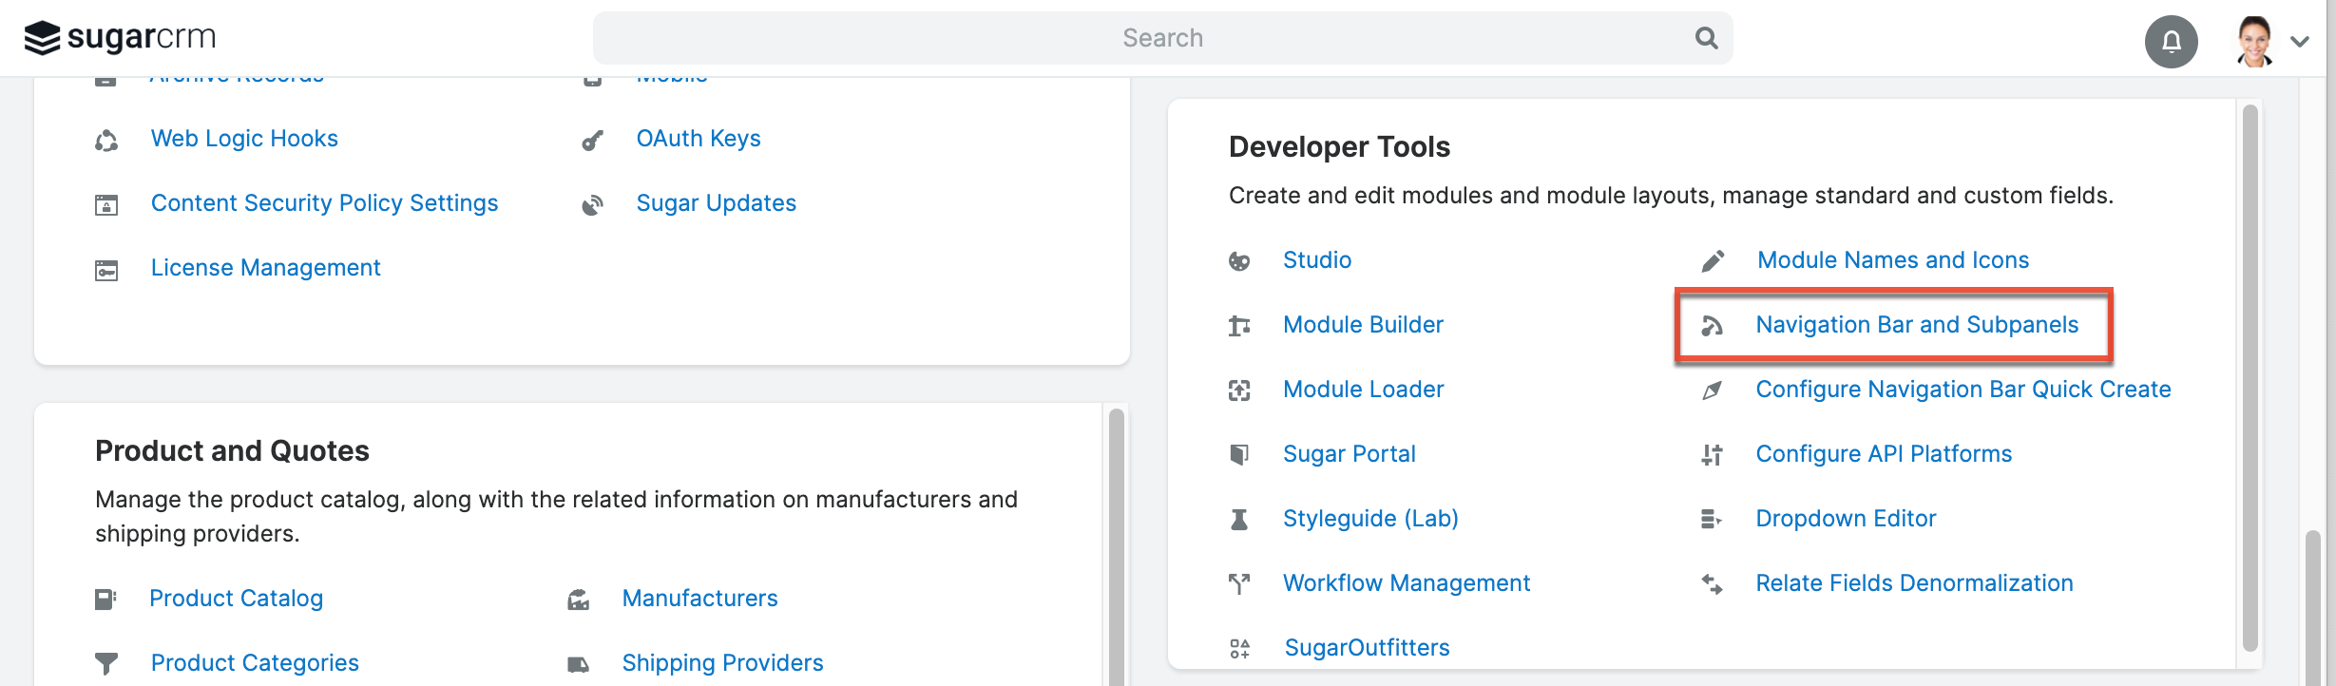Click the Relate Fields Denormalization icon

coord(1712,584)
